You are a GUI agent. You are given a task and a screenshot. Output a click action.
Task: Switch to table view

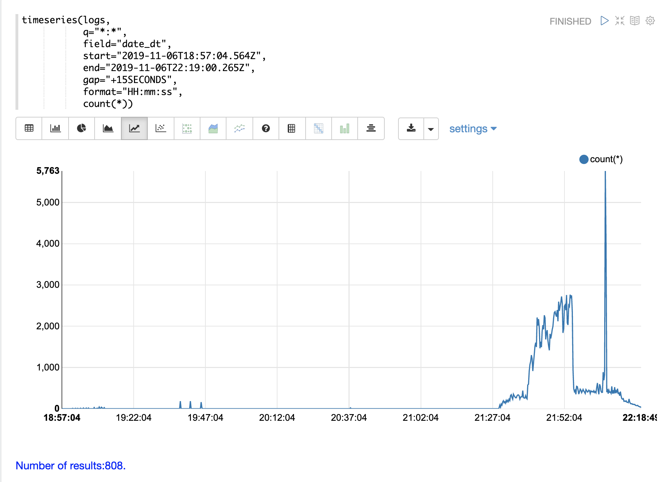point(29,128)
